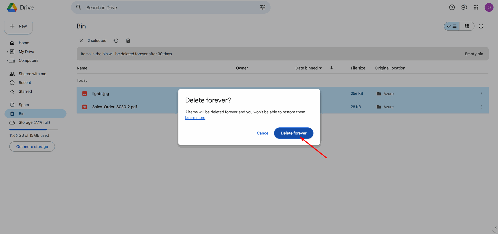Focus the Search in Drive field

[x=171, y=8]
